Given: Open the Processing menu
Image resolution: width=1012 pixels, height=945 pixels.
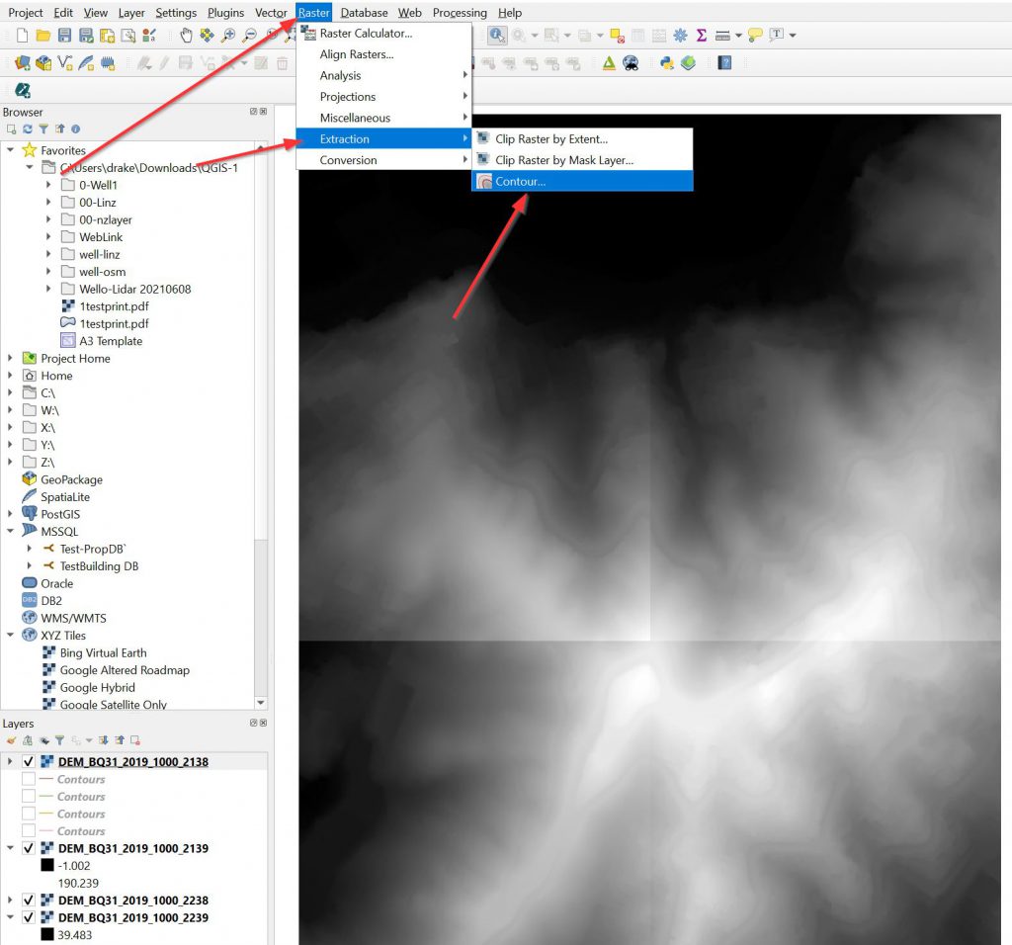Looking at the screenshot, I should [x=460, y=13].
